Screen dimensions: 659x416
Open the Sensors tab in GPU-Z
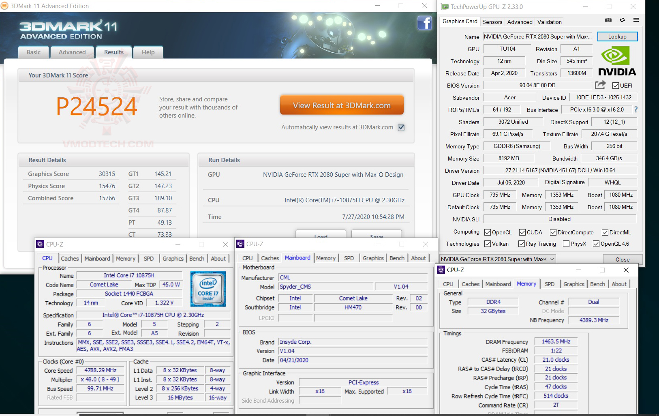[x=492, y=22]
